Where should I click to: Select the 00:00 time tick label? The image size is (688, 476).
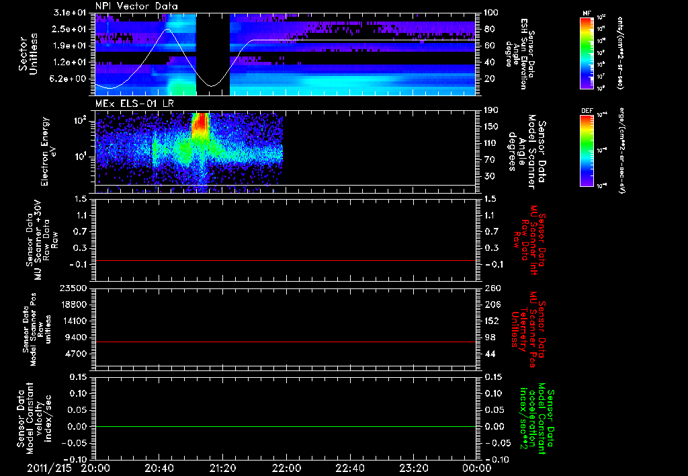coord(477,468)
